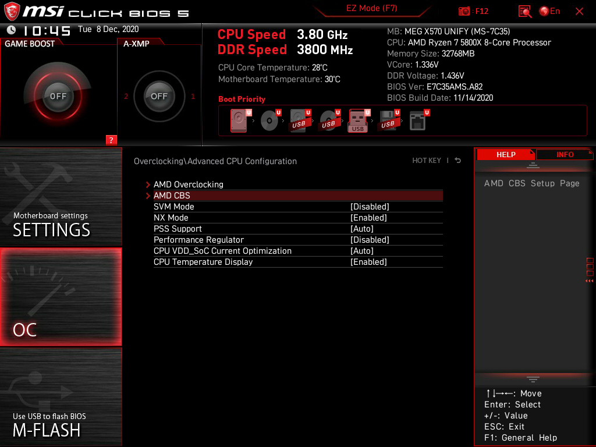The height and width of the screenshot is (447, 596).
Task: Select the Performance Regulator row label
Action: pos(198,239)
